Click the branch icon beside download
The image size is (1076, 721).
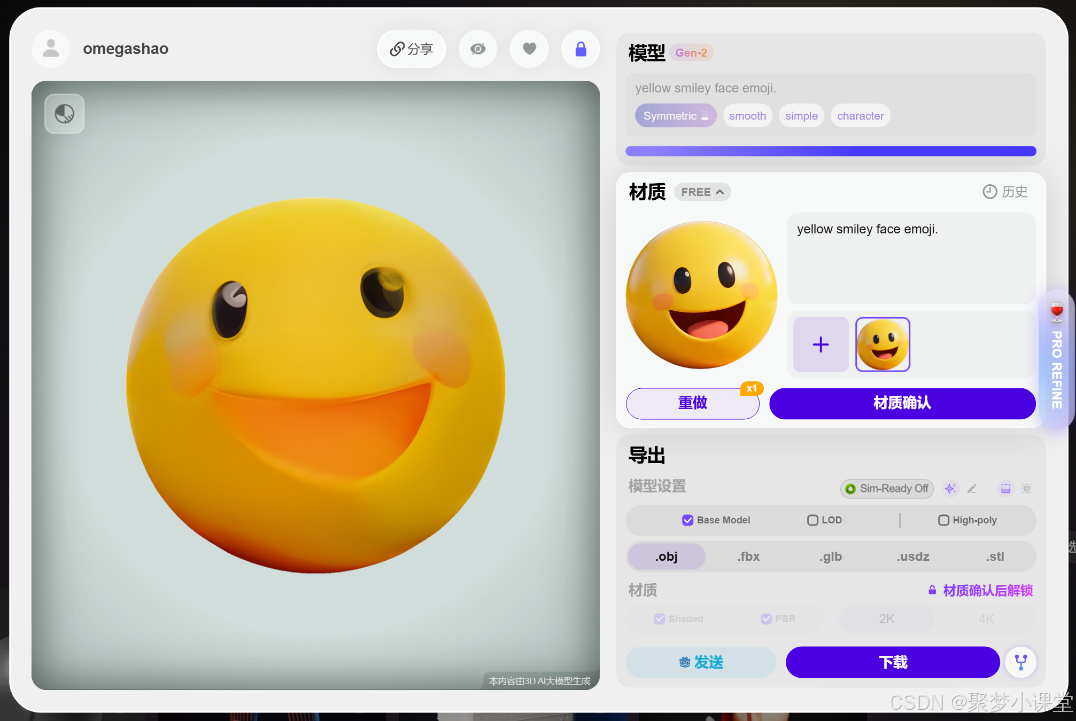pyautogui.click(x=1021, y=662)
